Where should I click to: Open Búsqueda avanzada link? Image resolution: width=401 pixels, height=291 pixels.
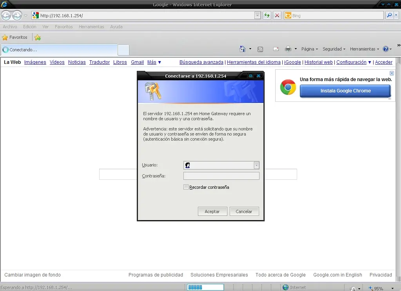point(201,62)
